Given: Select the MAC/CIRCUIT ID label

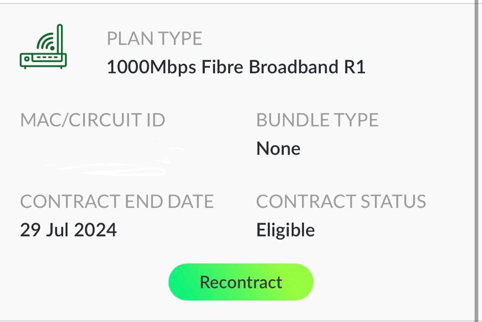Looking at the screenshot, I should tap(92, 120).
